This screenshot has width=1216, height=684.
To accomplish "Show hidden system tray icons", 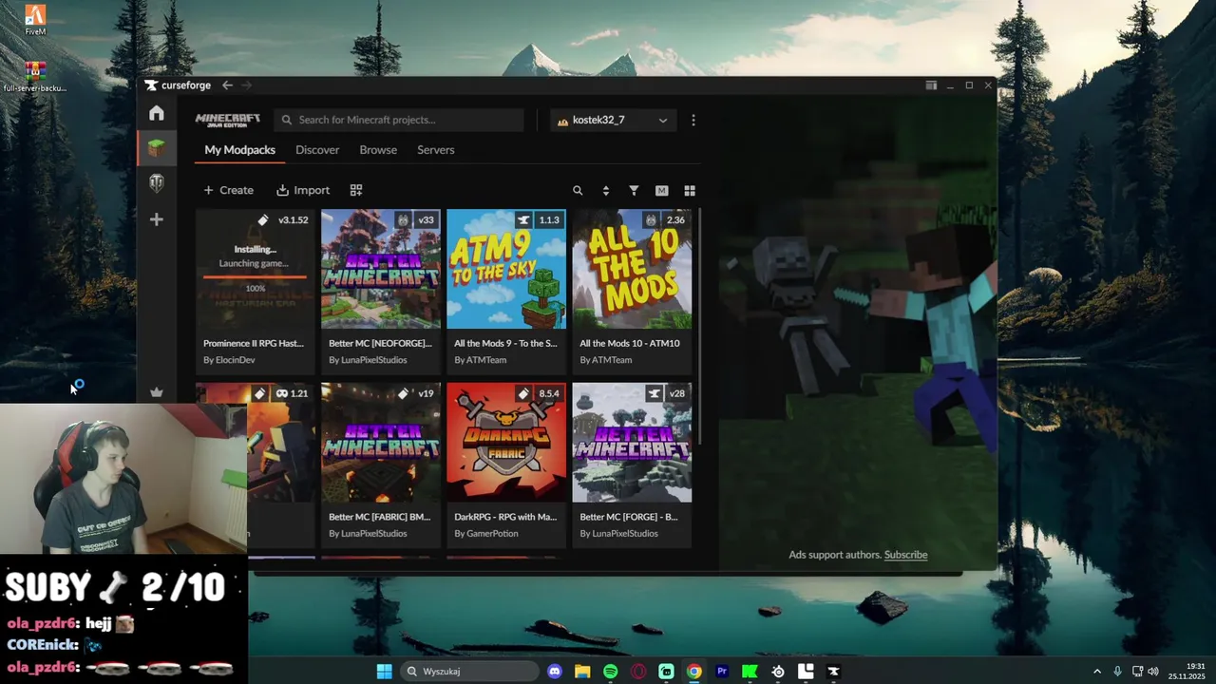I will click(x=1097, y=672).
